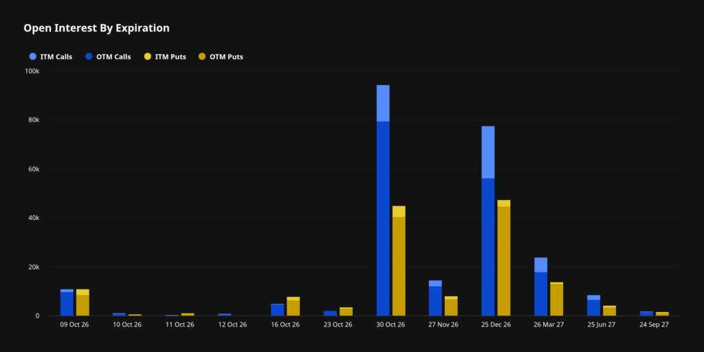This screenshot has width=704, height=352.
Task: Click the '60k' y-axis label
Action: coord(34,169)
